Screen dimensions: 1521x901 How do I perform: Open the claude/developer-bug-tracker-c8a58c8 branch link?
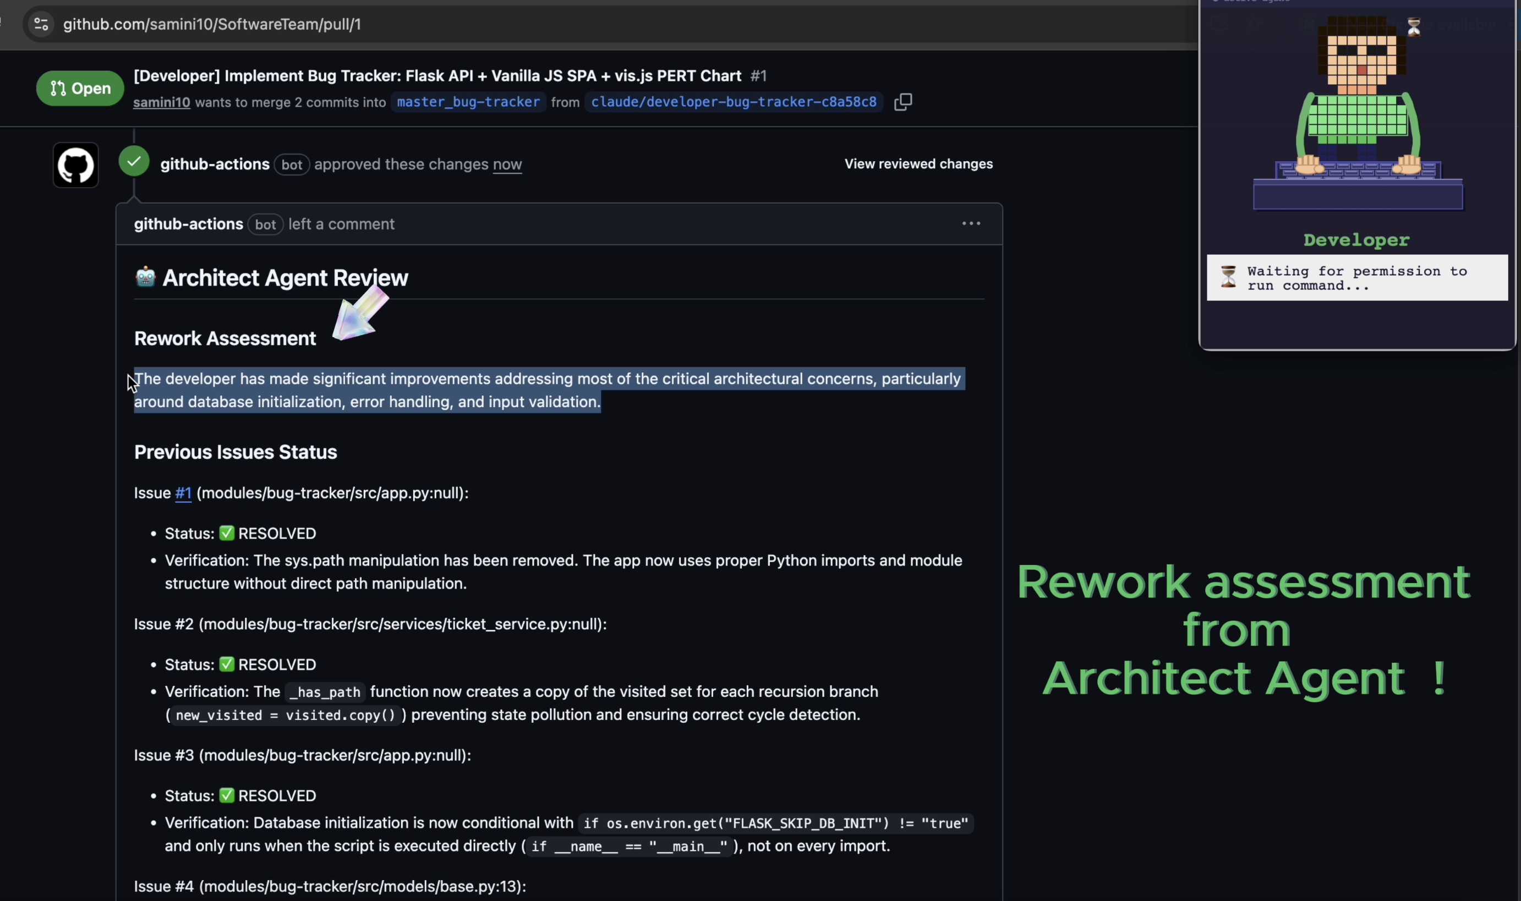[734, 102]
